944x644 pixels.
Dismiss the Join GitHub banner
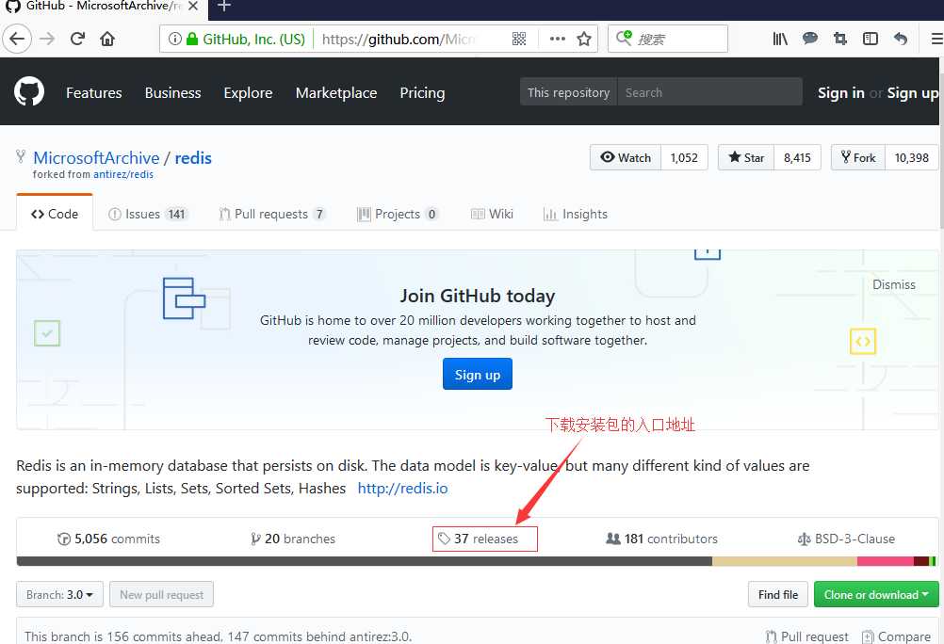[x=893, y=284]
